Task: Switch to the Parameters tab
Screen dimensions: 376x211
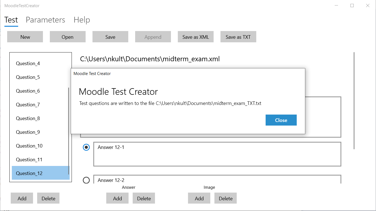Action: 45,20
